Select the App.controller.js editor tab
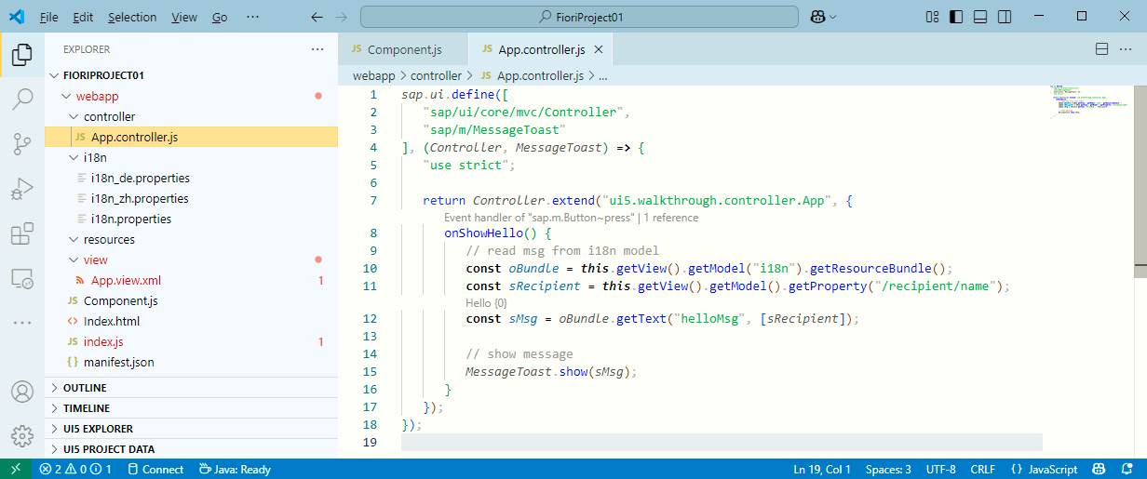 coord(541,49)
